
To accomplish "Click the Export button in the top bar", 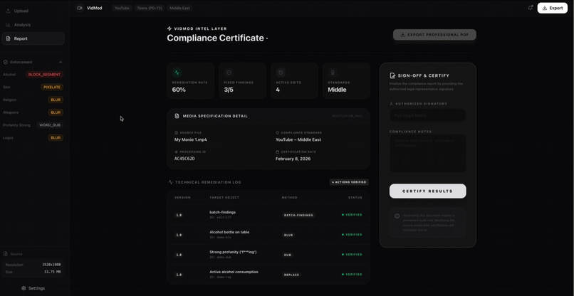I will [553, 8].
